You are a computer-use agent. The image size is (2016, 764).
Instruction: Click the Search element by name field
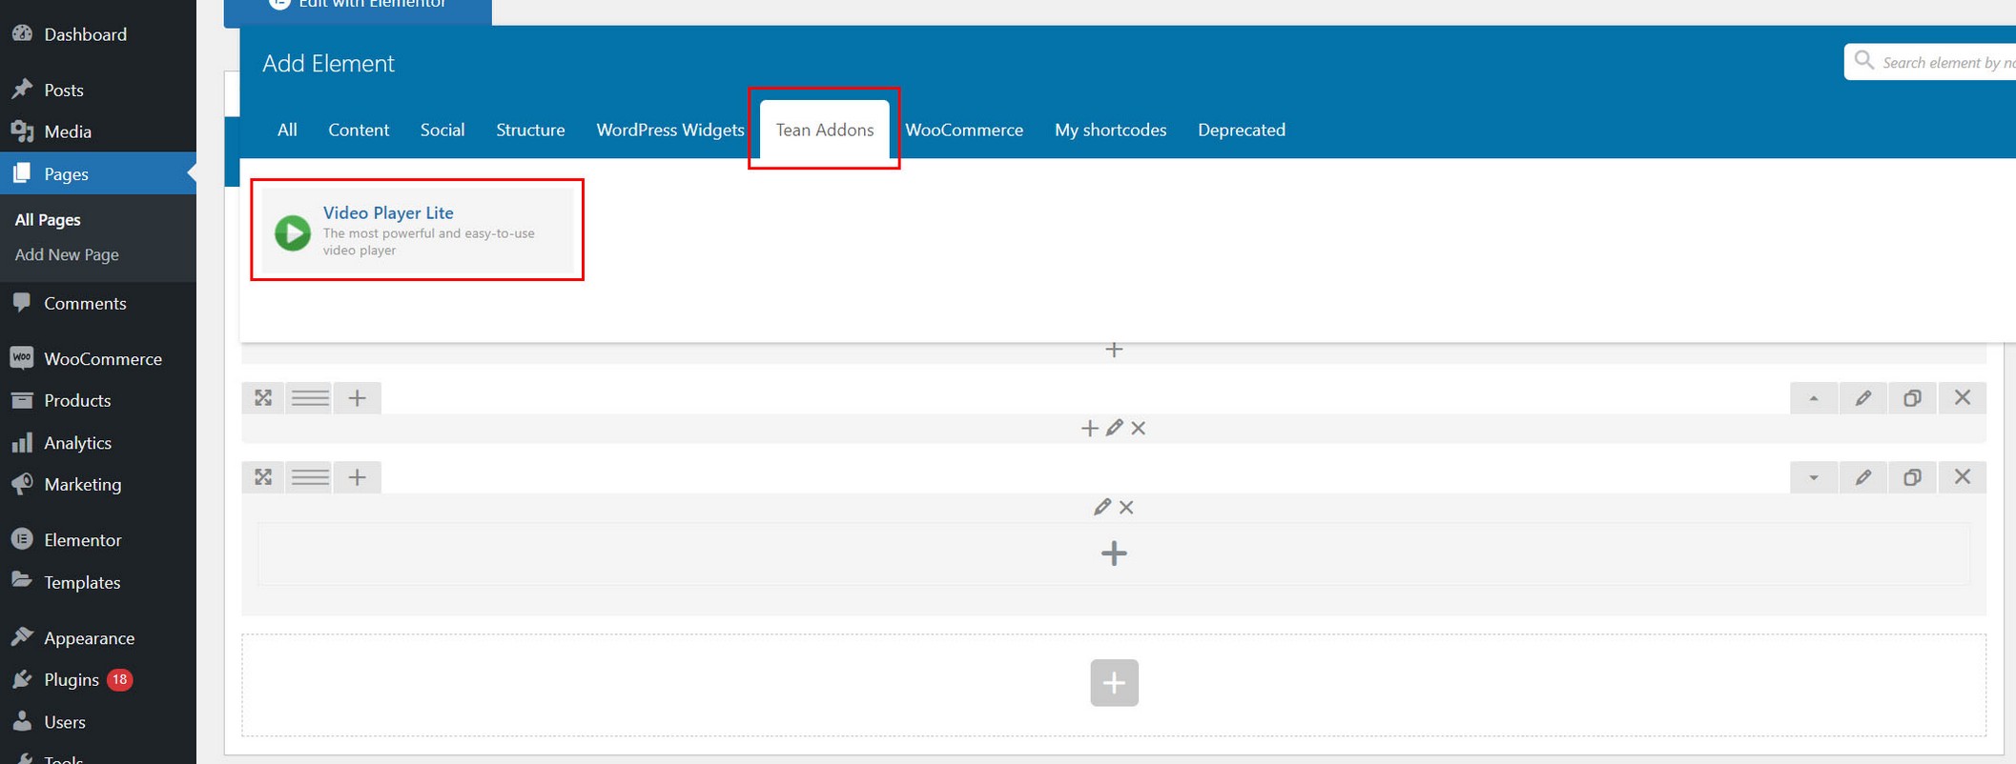coord(1940,63)
